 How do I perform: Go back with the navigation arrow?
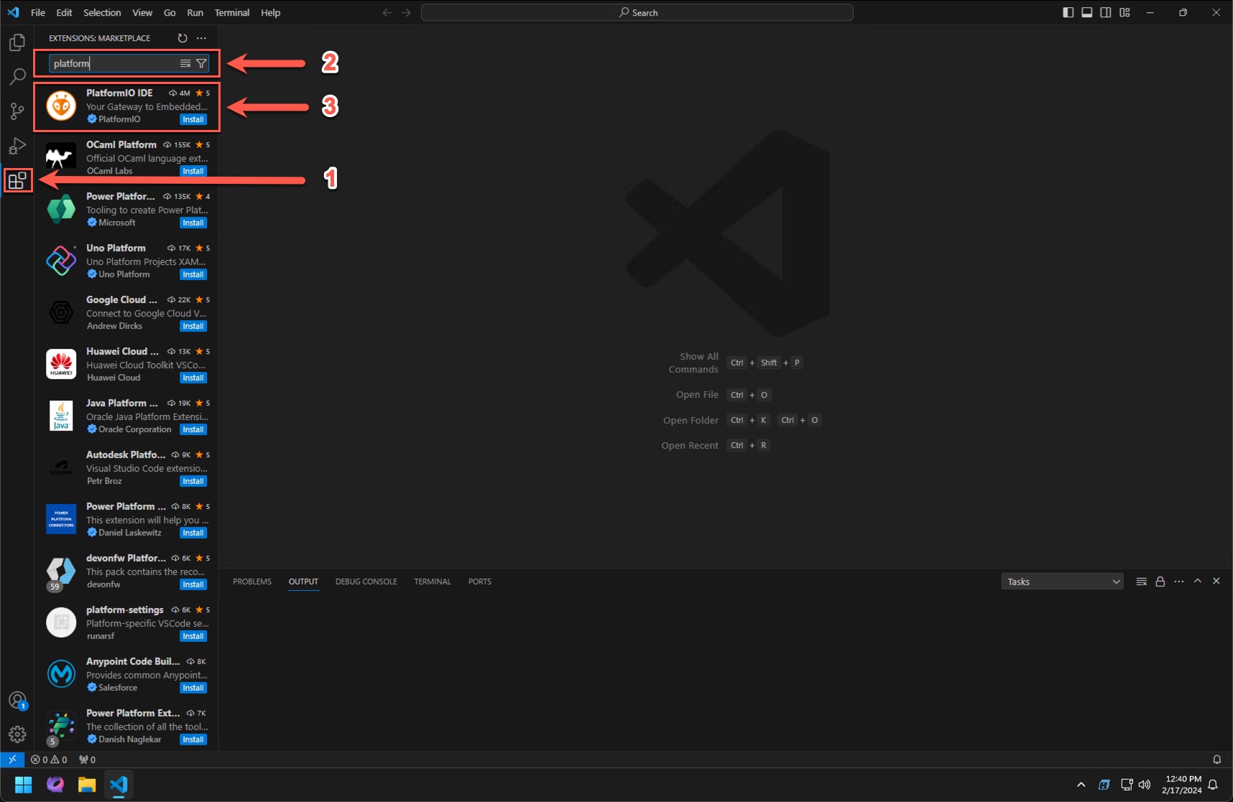[387, 12]
